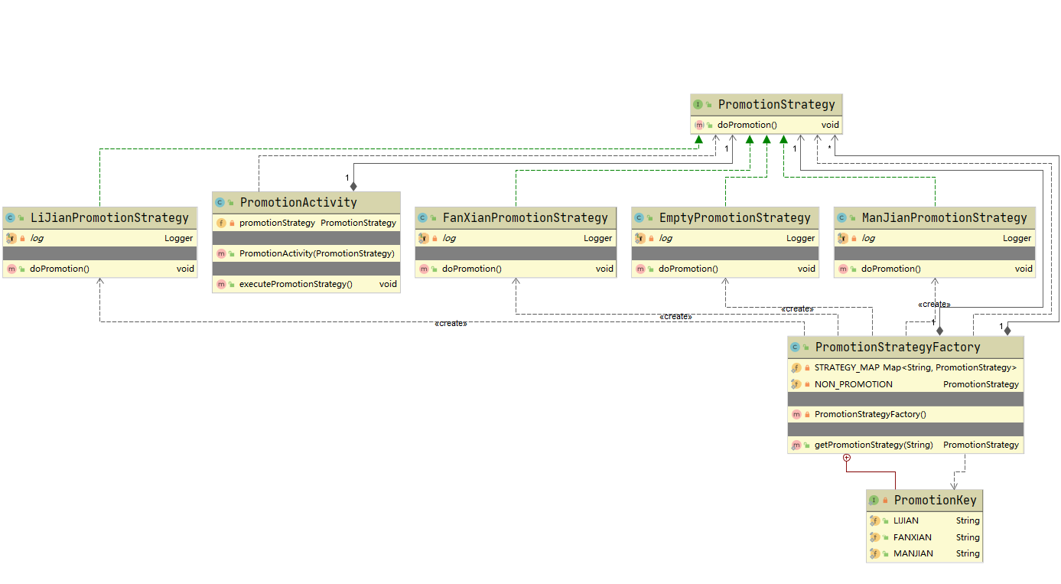Click the class icon of PromotionStrategyFactory
This screenshot has width=1061, height=584.
click(x=795, y=347)
